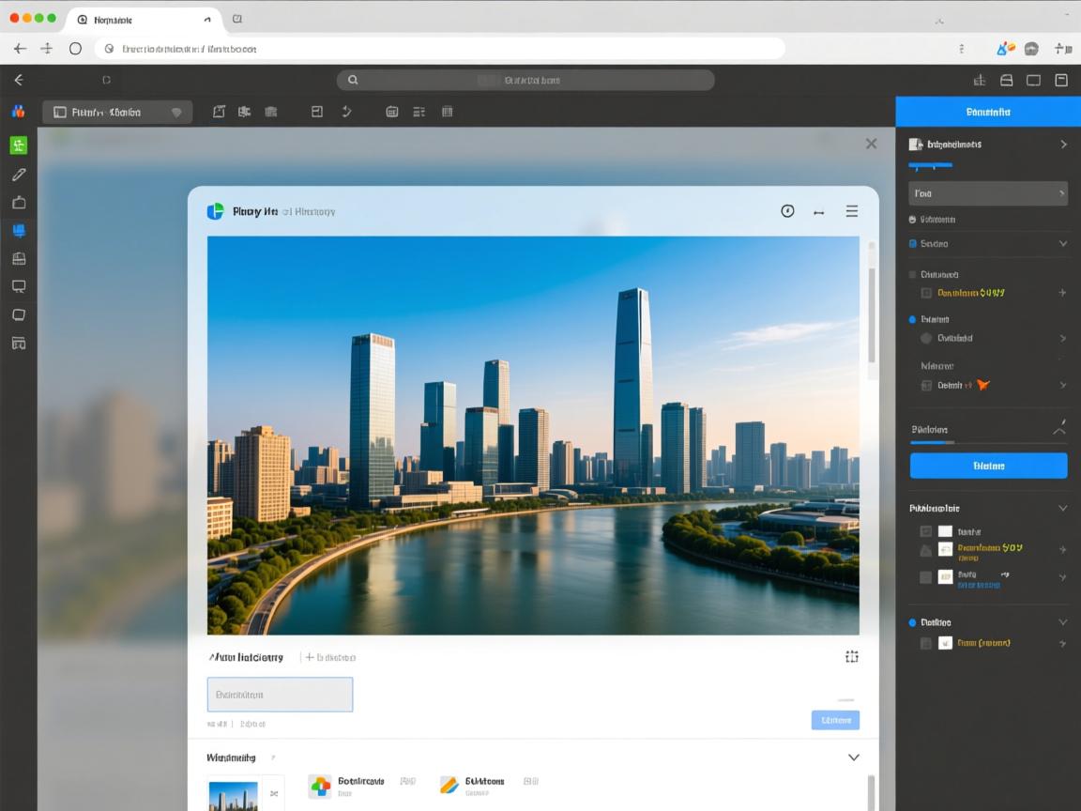Open the hamburger menu in dialog header

(x=851, y=211)
